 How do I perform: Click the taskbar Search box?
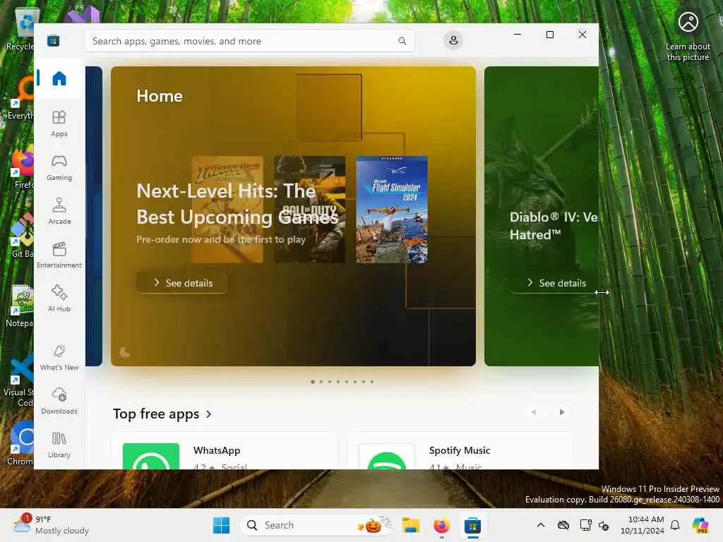316,525
